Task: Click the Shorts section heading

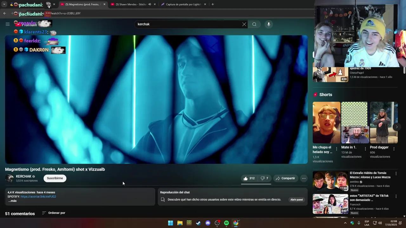Action: click(x=326, y=95)
